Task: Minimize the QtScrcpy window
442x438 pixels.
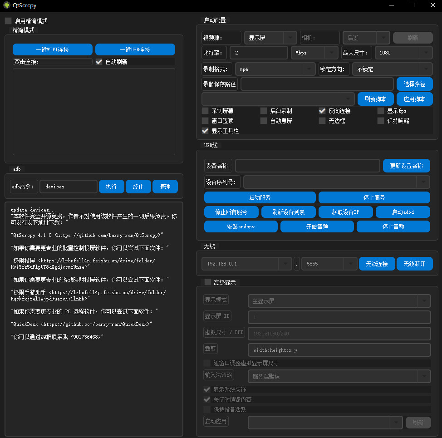Action: pyautogui.click(x=392, y=5)
